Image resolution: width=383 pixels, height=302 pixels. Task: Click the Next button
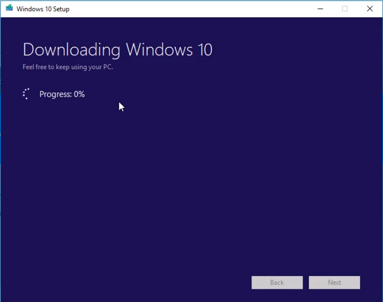(334, 283)
